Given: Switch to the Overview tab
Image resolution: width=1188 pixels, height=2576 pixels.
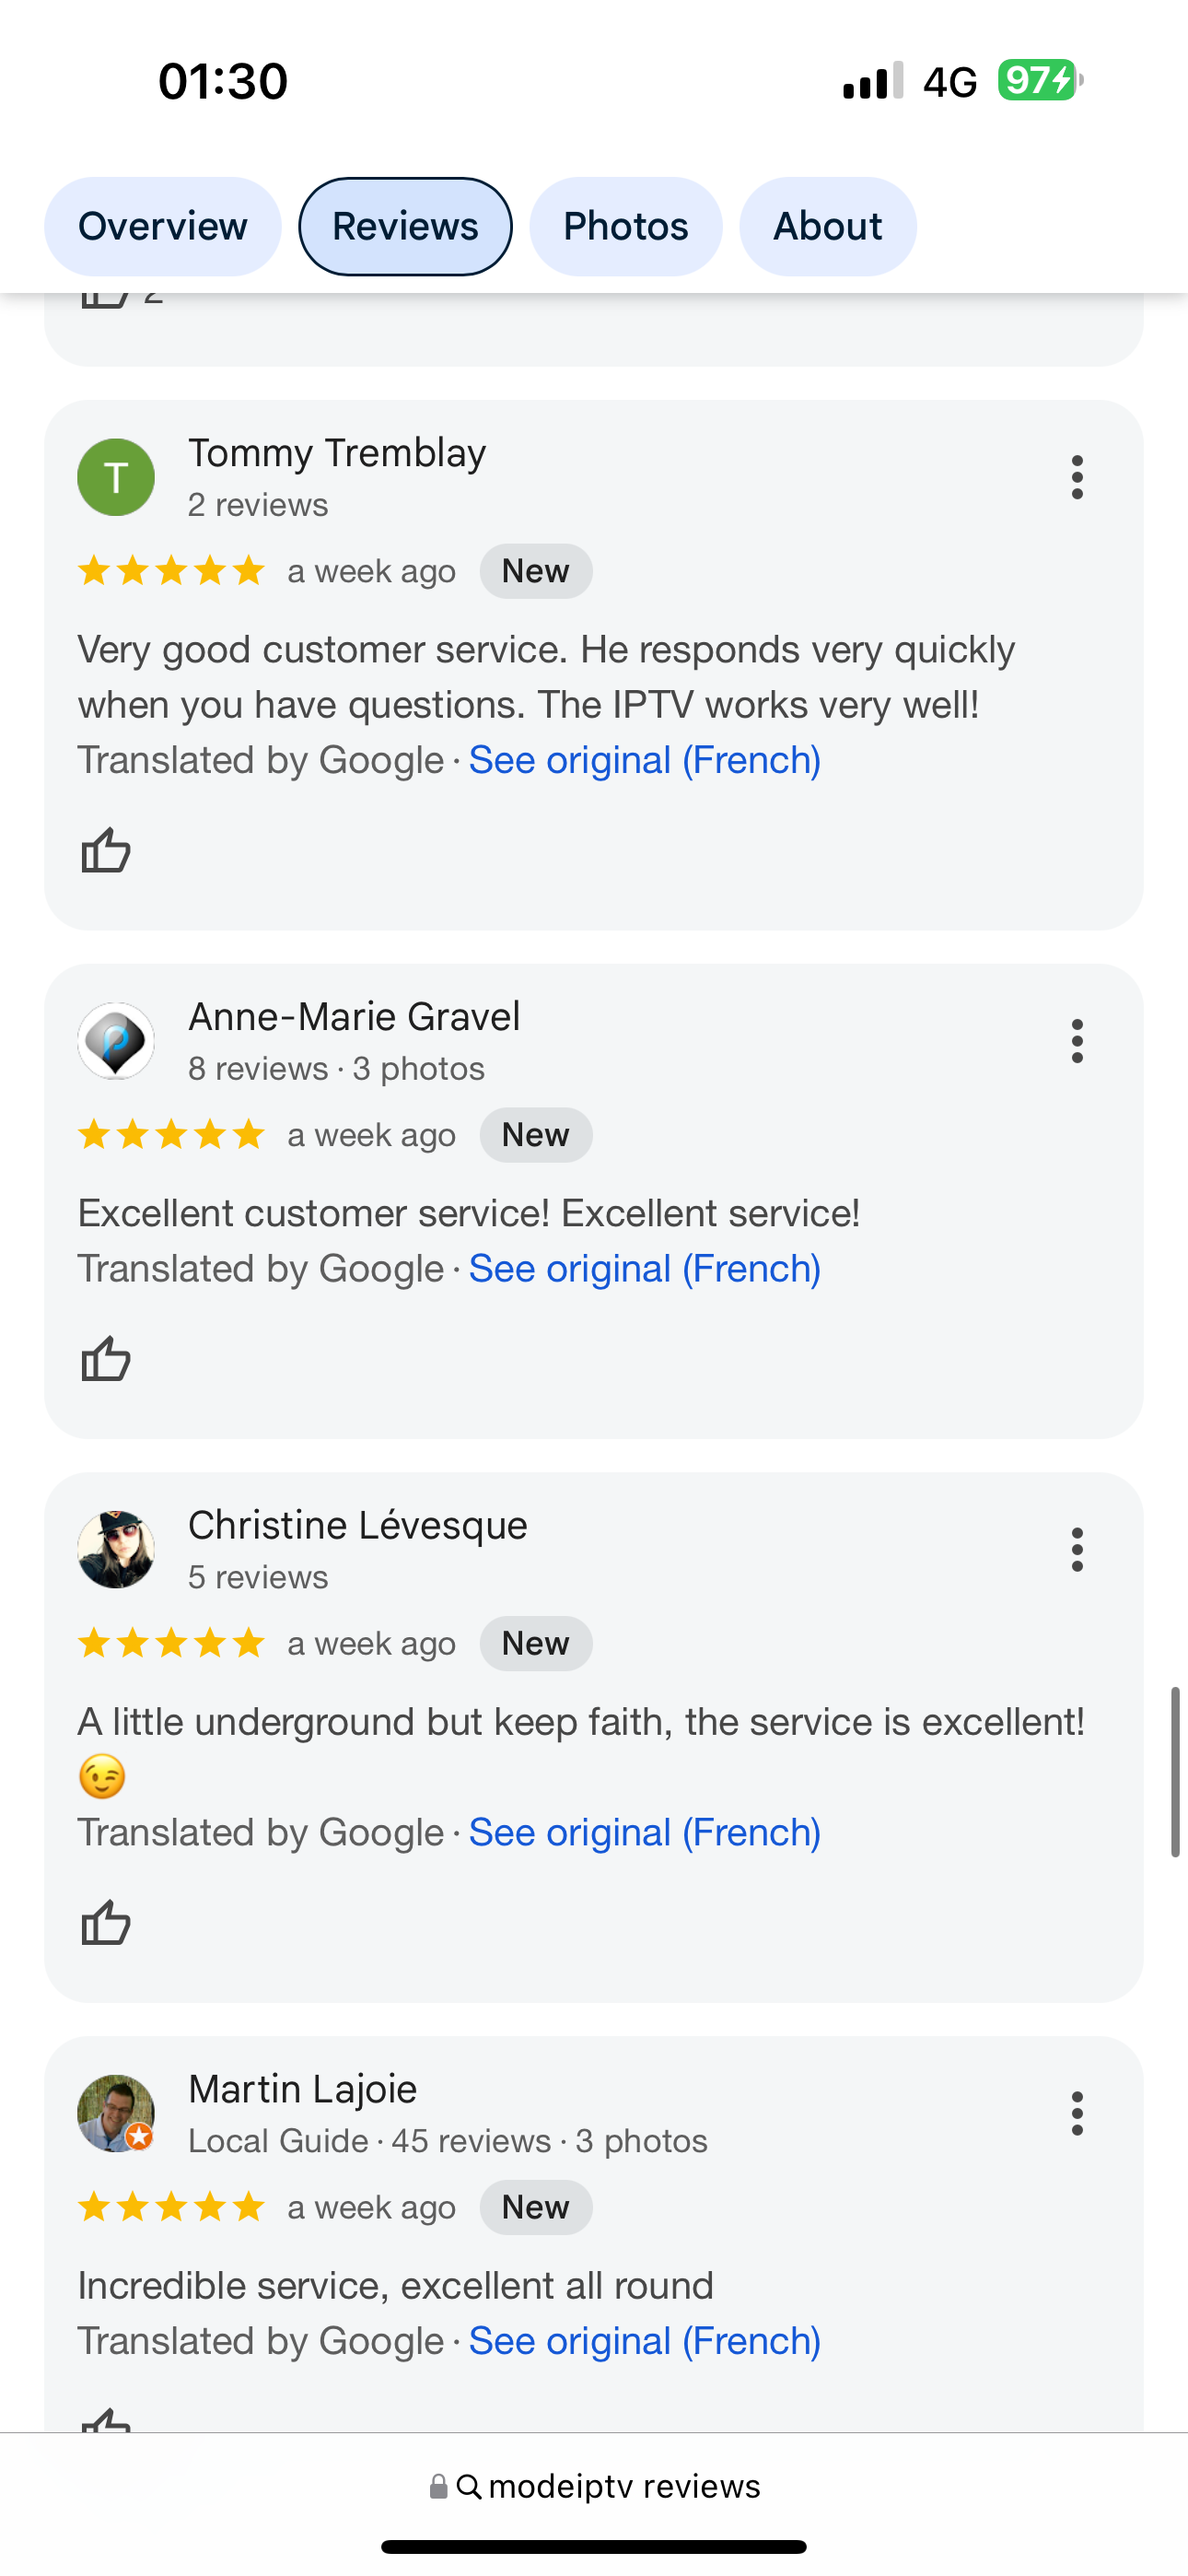Looking at the screenshot, I should pyautogui.click(x=163, y=226).
